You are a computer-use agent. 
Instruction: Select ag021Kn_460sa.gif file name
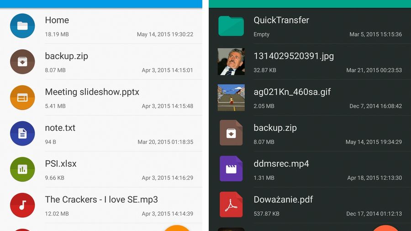(292, 92)
